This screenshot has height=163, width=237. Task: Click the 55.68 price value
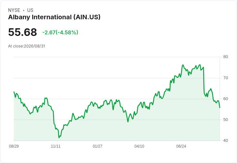coord(23,32)
